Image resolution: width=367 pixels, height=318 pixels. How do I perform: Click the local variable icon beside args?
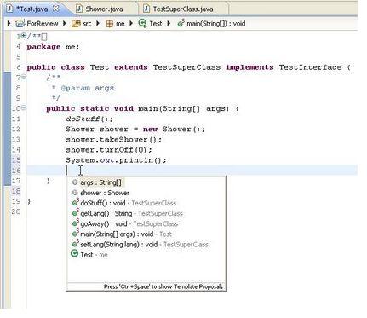coord(75,182)
